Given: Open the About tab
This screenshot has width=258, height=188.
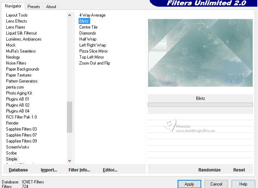Looking at the screenshot, I should [51, 7].
